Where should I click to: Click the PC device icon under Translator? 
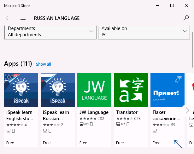[118, 124]
